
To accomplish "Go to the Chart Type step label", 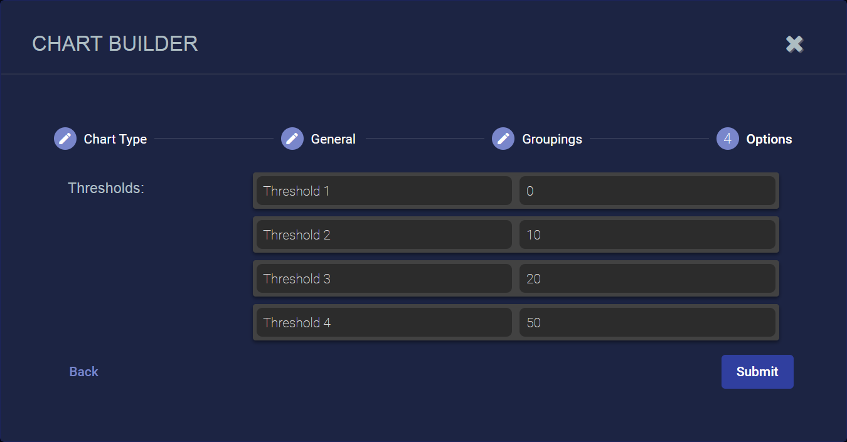I will pyautogui.click(x=115, y=139).
